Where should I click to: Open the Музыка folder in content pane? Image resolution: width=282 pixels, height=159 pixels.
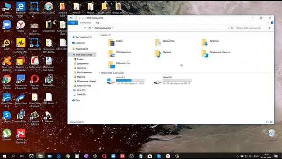(x=163, y=53)
